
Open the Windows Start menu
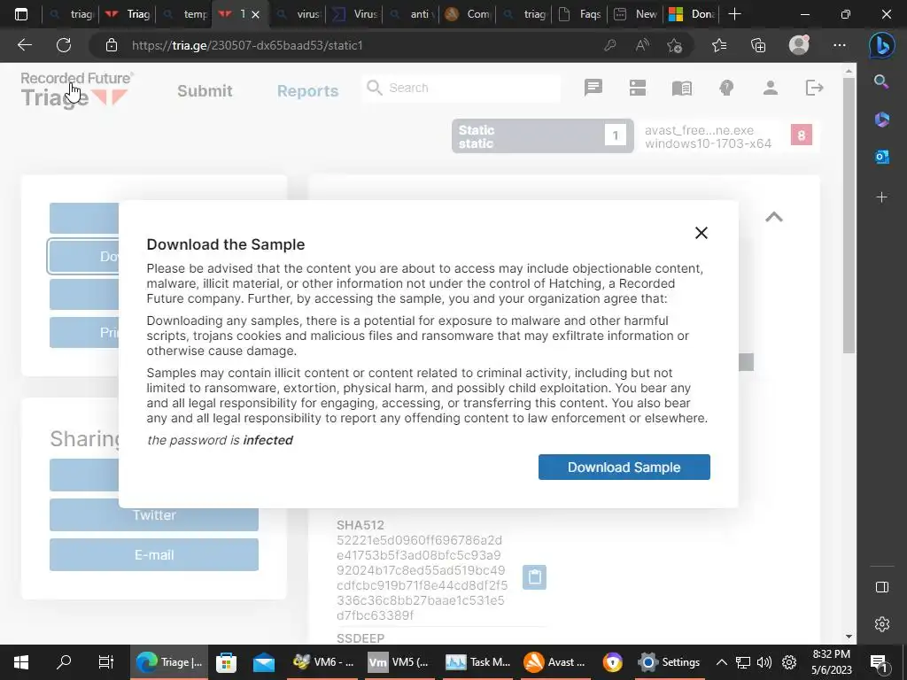pyautogui.click(x=21, y=662)
